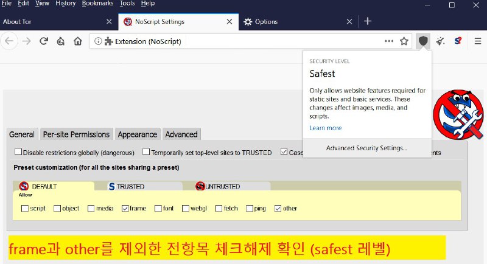The width and height of the screenshot is (487, 264).
Task: Open the Tools menu
Action: tap(127, 4)
